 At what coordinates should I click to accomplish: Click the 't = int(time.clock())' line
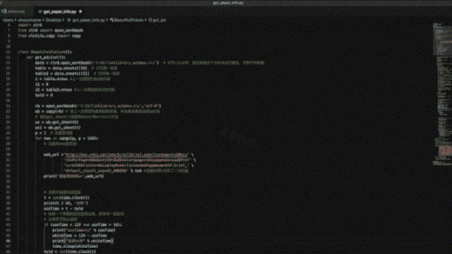pyautogui.click(x=67, y=198)
